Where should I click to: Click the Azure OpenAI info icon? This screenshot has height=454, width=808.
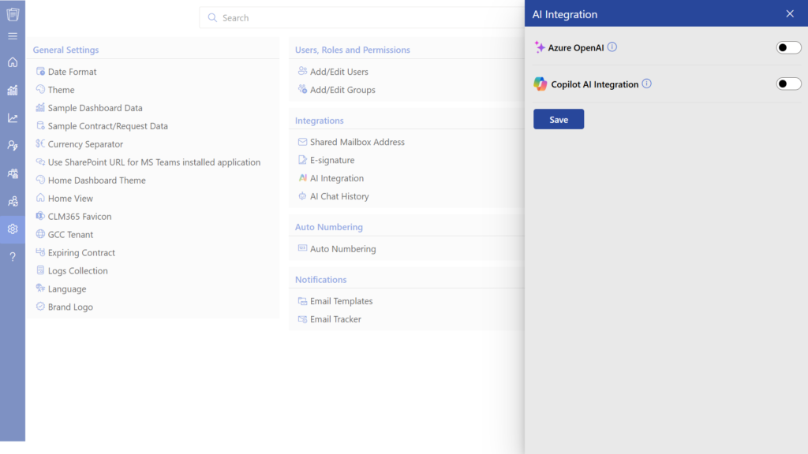[x=612, y=47]
